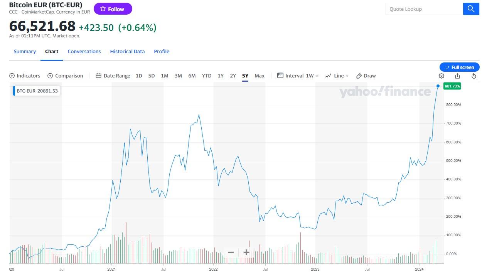Image resolution: width=487 pixels, height=276 pixels.
Task: Select the YTD range option
Action: [x=207, y=76]
